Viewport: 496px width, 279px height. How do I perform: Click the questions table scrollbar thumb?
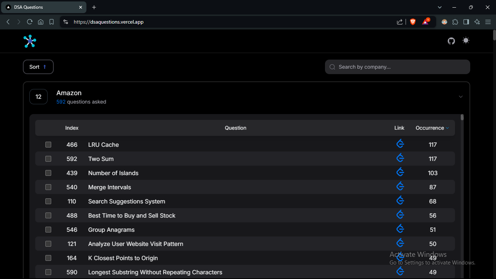(462, 117)
